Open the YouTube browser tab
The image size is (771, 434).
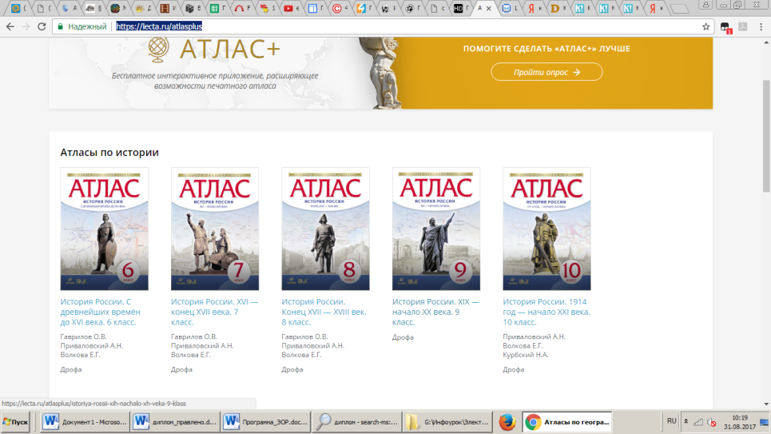click(x=288, y=8)
